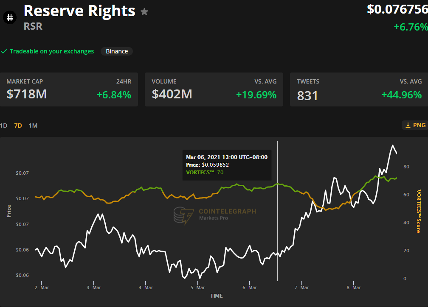This screenshot has height=307, width=428.
Task: Click the 5. Mar time axis marker
Action: click(197, 287)
